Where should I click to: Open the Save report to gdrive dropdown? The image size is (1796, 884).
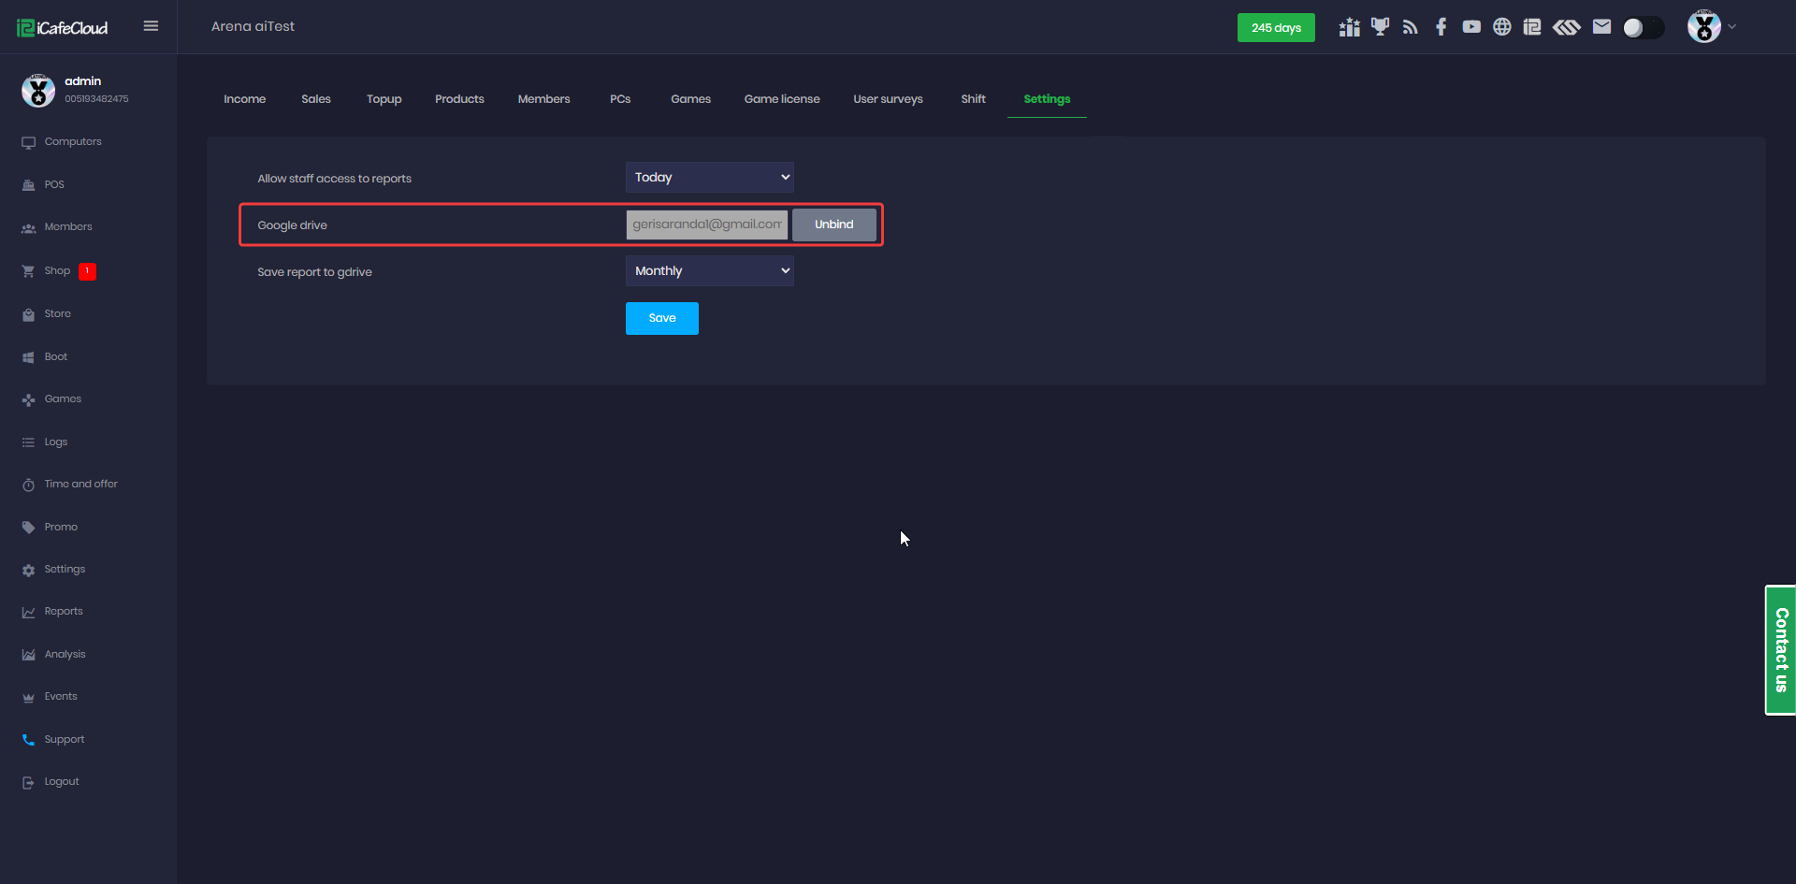(709, 271)
